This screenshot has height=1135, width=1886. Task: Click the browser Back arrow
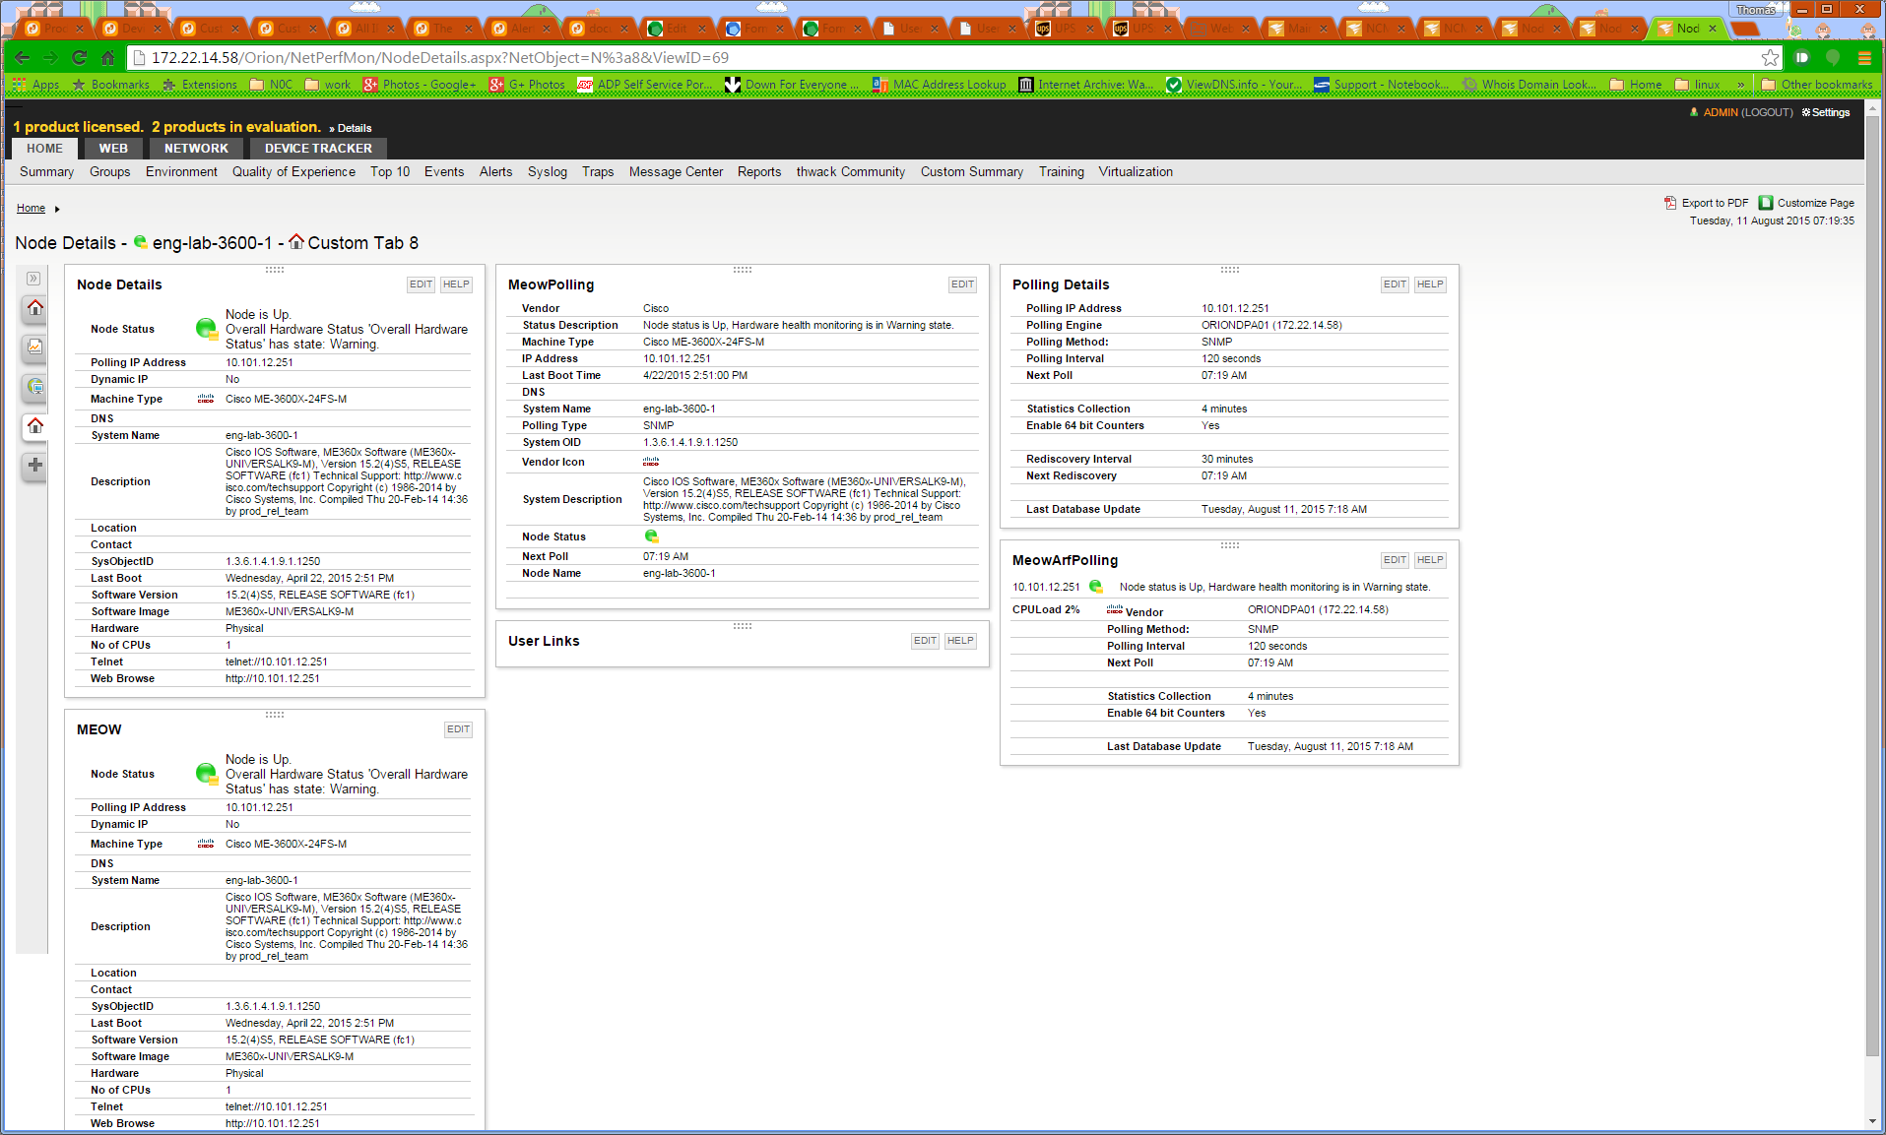(x=22, y=58)
